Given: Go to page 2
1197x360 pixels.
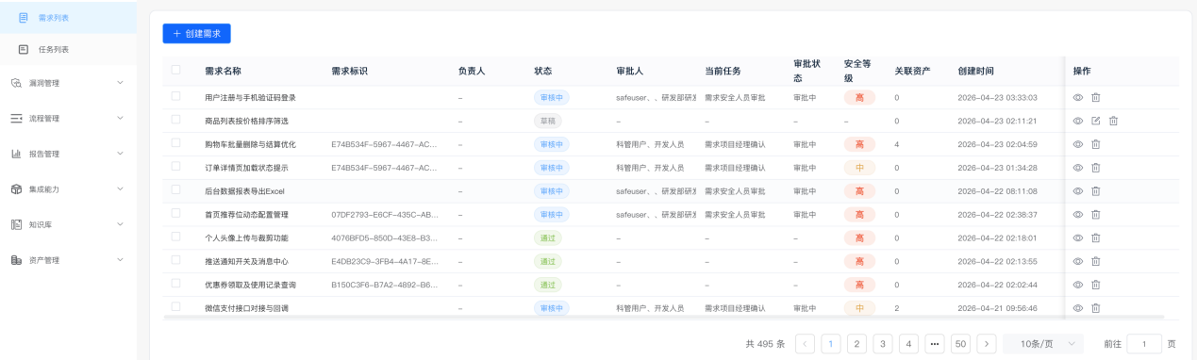Looking at the screenshot, I should 856,344.
